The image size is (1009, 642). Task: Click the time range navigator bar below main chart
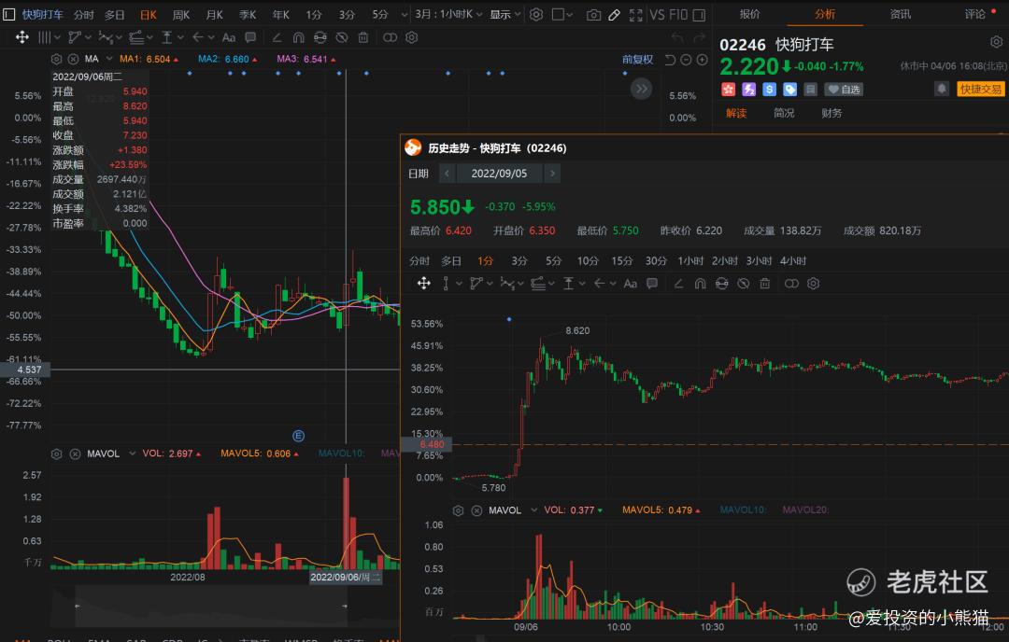tap(211, 606)
